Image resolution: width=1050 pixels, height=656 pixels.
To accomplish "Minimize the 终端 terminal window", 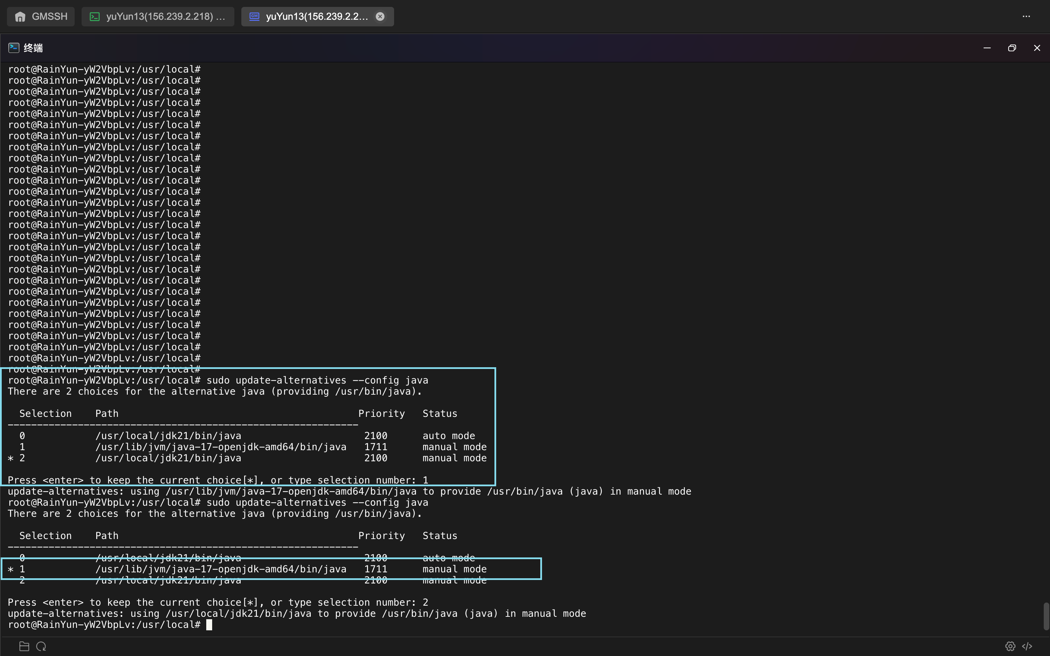I will pos(987,48).
